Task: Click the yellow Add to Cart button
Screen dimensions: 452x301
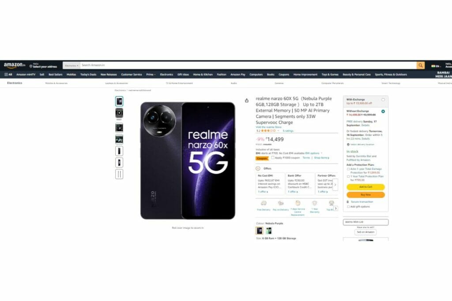Action: [365, 187]
